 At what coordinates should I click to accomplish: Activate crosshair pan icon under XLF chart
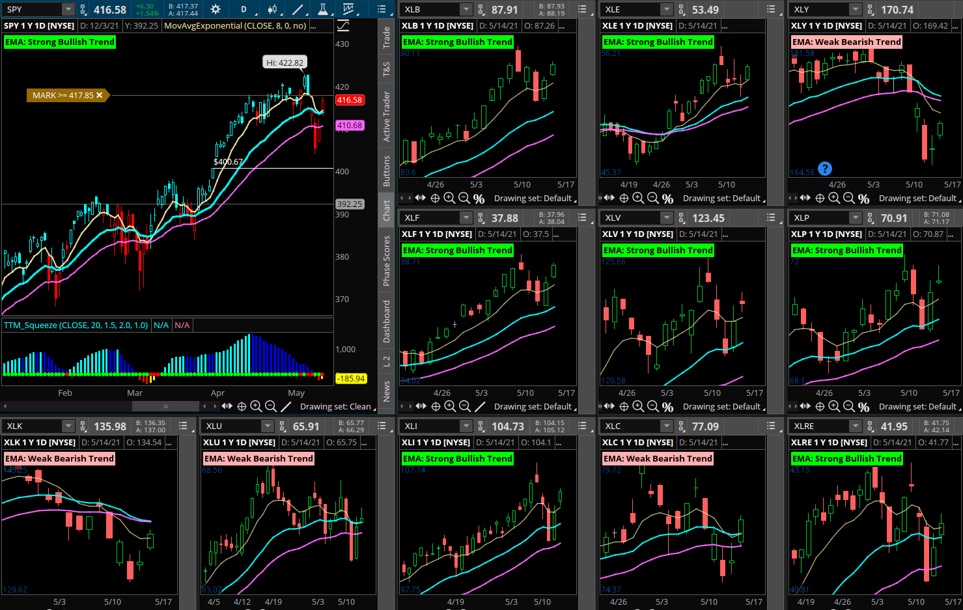[436, 406]
